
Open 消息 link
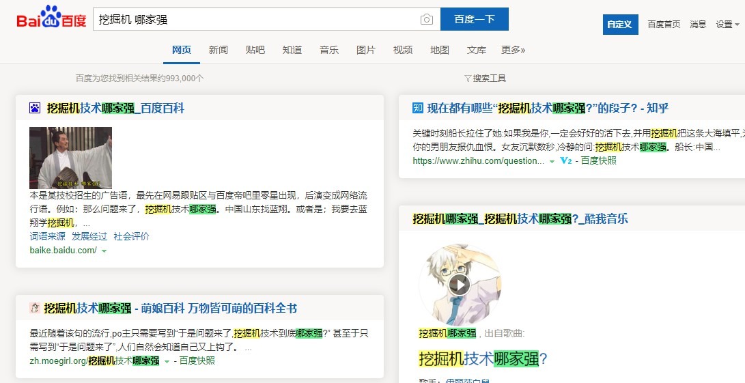[x=698, y=24]
